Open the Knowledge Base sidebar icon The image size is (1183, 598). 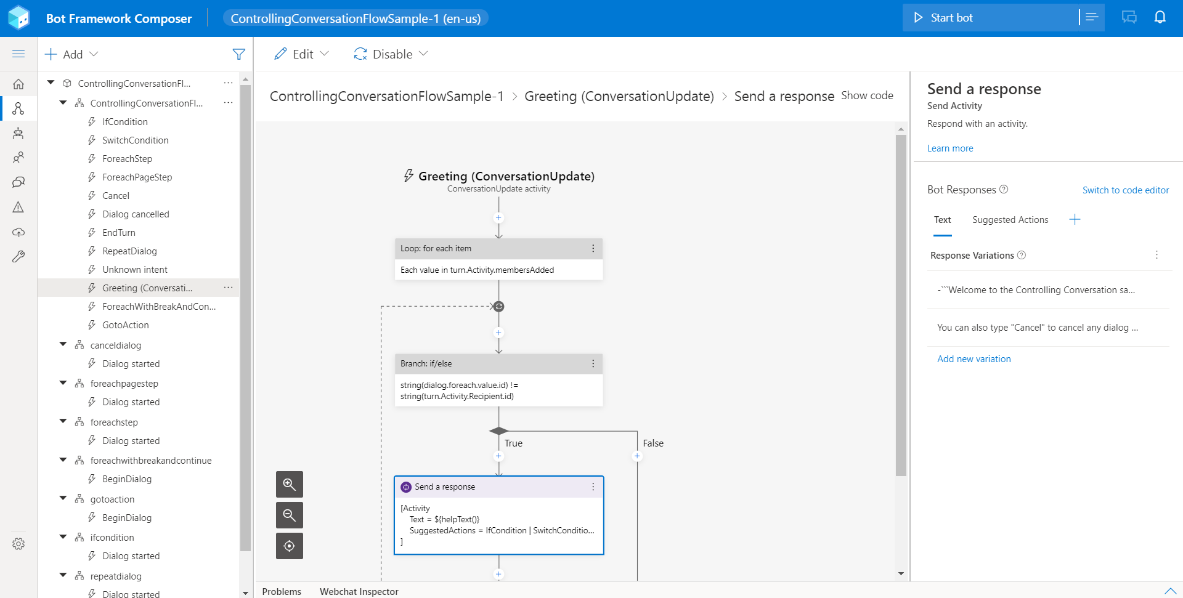pyautogui.click(x=18, y=182)
